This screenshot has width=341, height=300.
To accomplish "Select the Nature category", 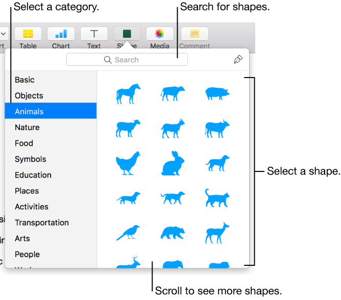I will (51, 128).
